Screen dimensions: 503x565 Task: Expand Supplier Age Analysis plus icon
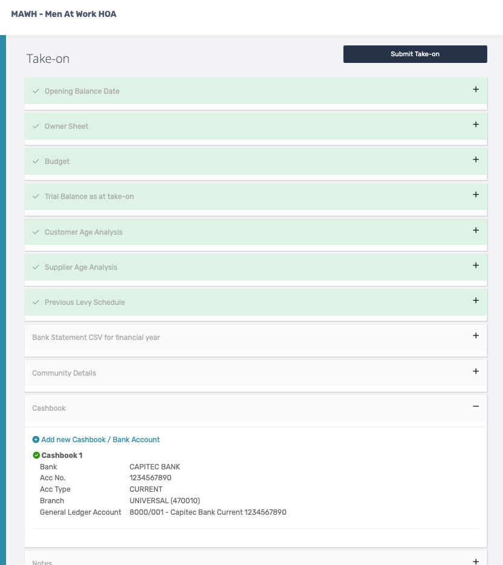click(476, 265)
